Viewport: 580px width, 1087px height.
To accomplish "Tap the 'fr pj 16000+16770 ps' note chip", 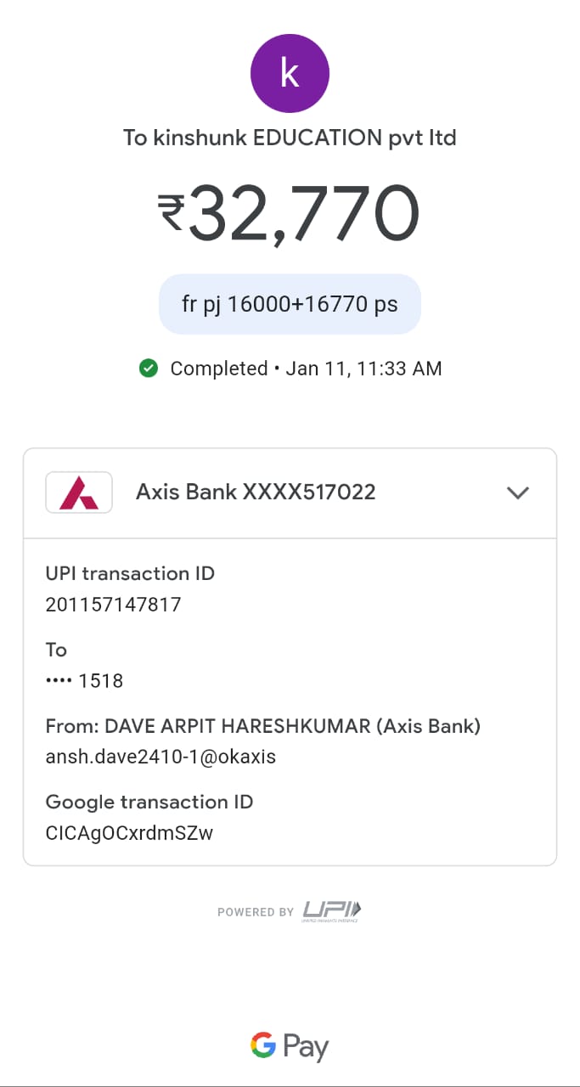I will tap(290, 304).
